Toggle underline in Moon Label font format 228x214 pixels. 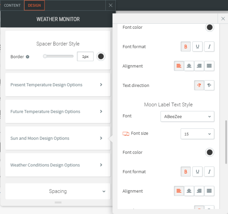197,172
